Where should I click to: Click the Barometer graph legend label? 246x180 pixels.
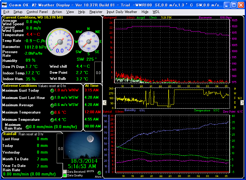[206, 18]
